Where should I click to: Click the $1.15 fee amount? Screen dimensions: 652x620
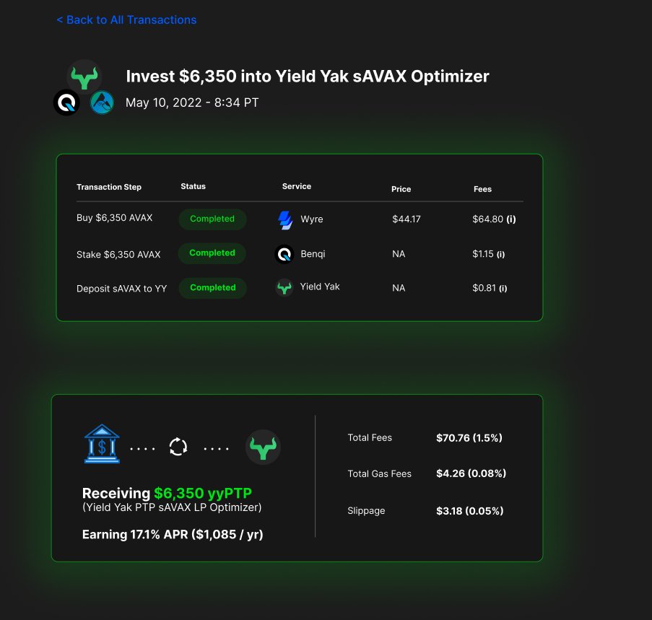(483, 254)
